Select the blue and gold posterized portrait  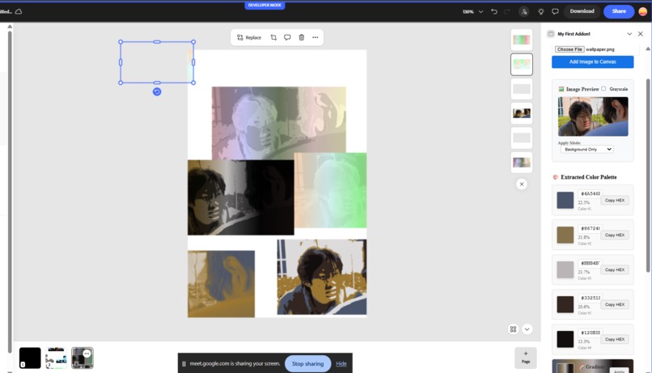[x=322, y=277]
